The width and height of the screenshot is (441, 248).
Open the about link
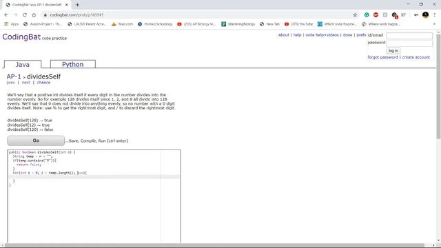tap(283, 35)
